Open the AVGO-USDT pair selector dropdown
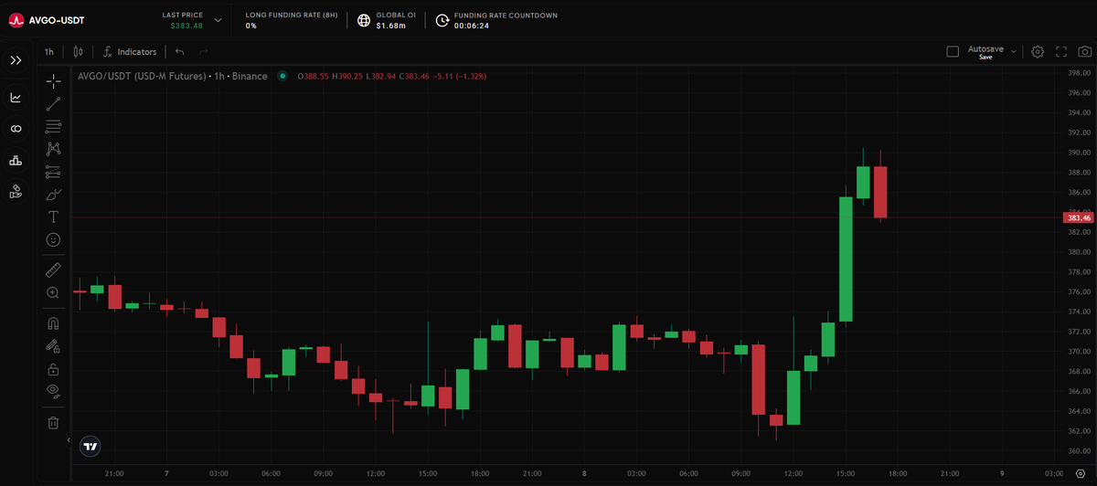 coord(218,19)
